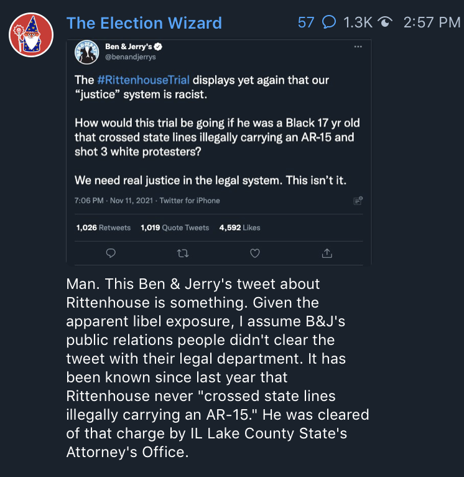Click the 2:57 PM message timestamp

[x=432, y=22]
